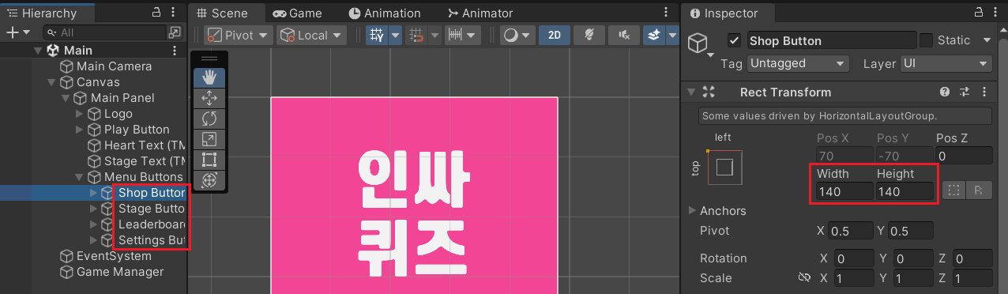Toggle 2D scene view mode
Screen dimensions: 1008x294
click(555, 36)
